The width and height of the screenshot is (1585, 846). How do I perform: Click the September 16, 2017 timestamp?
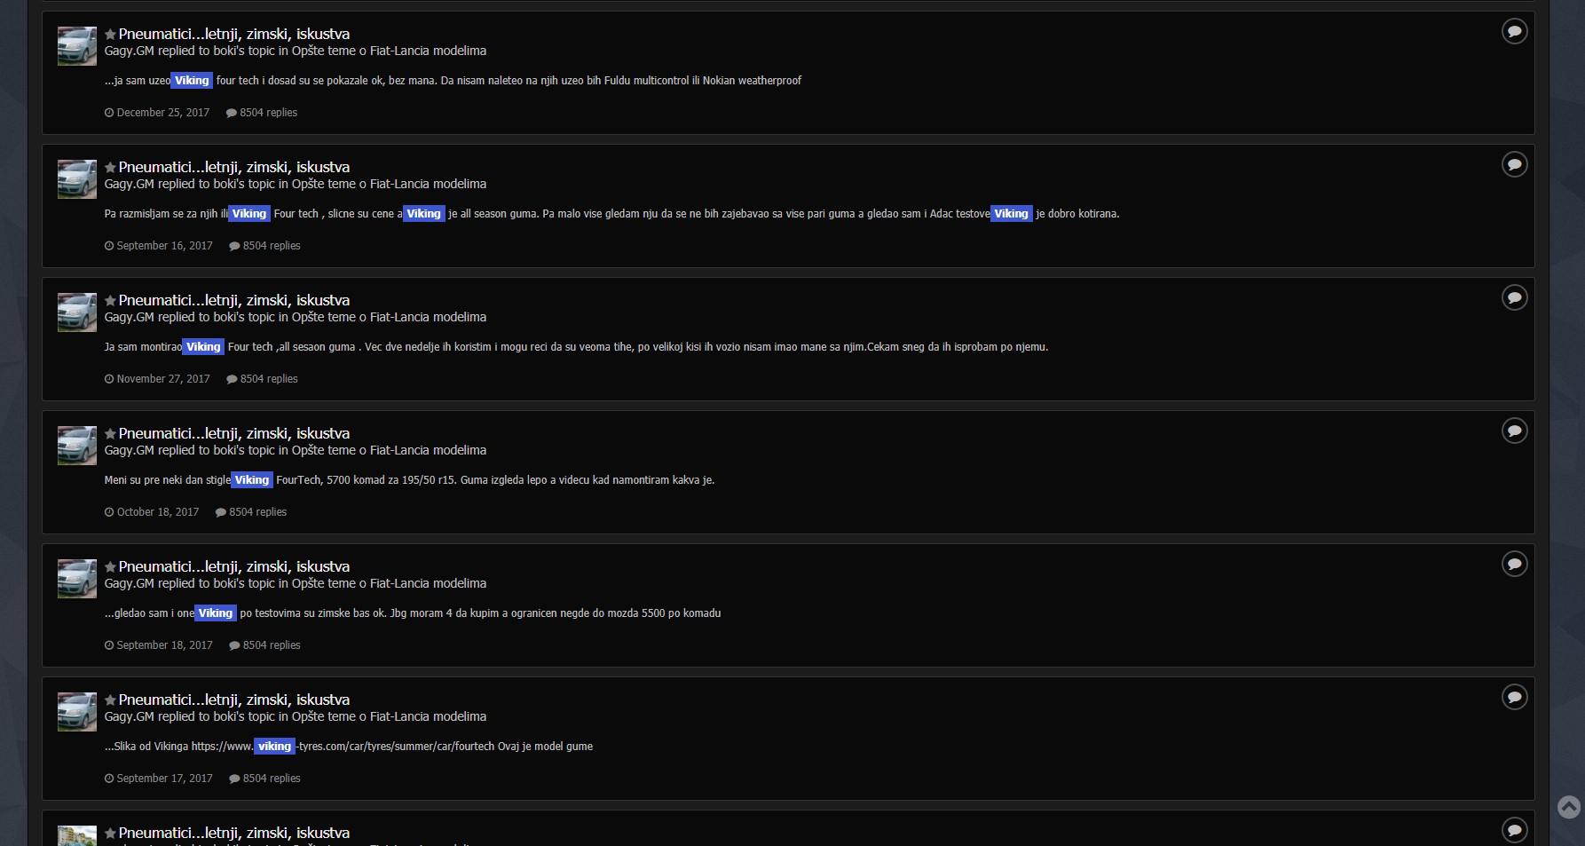164,246
